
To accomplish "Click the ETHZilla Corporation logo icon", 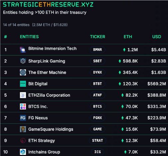I will (23, 95).
